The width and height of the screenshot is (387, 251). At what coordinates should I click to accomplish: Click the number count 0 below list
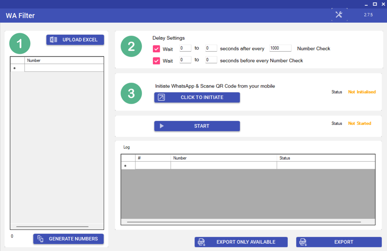click(12, 236)
